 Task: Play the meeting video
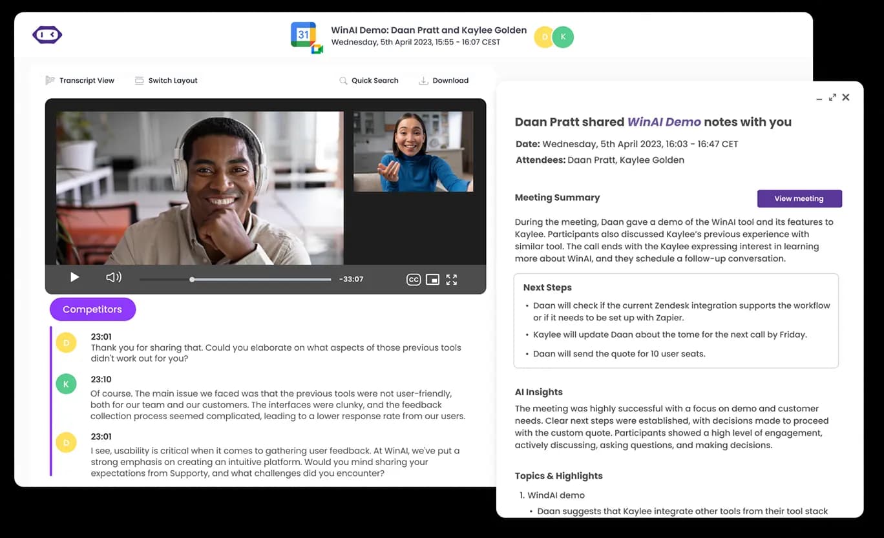pos(74,277)
